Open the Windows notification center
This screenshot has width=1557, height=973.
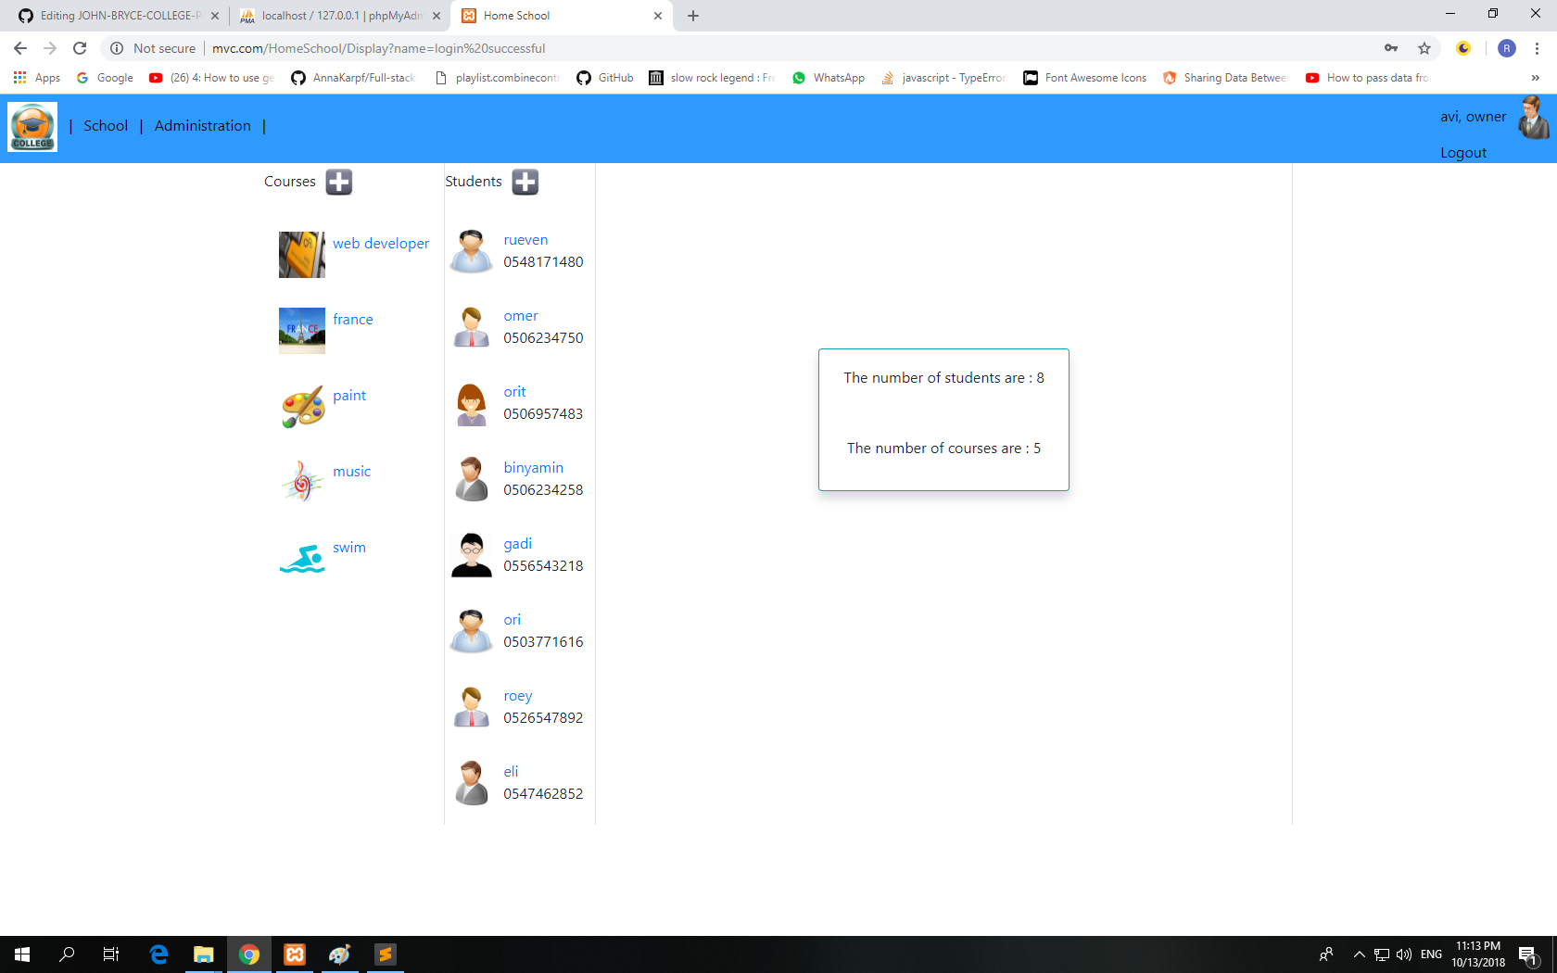pos(1528,954)
